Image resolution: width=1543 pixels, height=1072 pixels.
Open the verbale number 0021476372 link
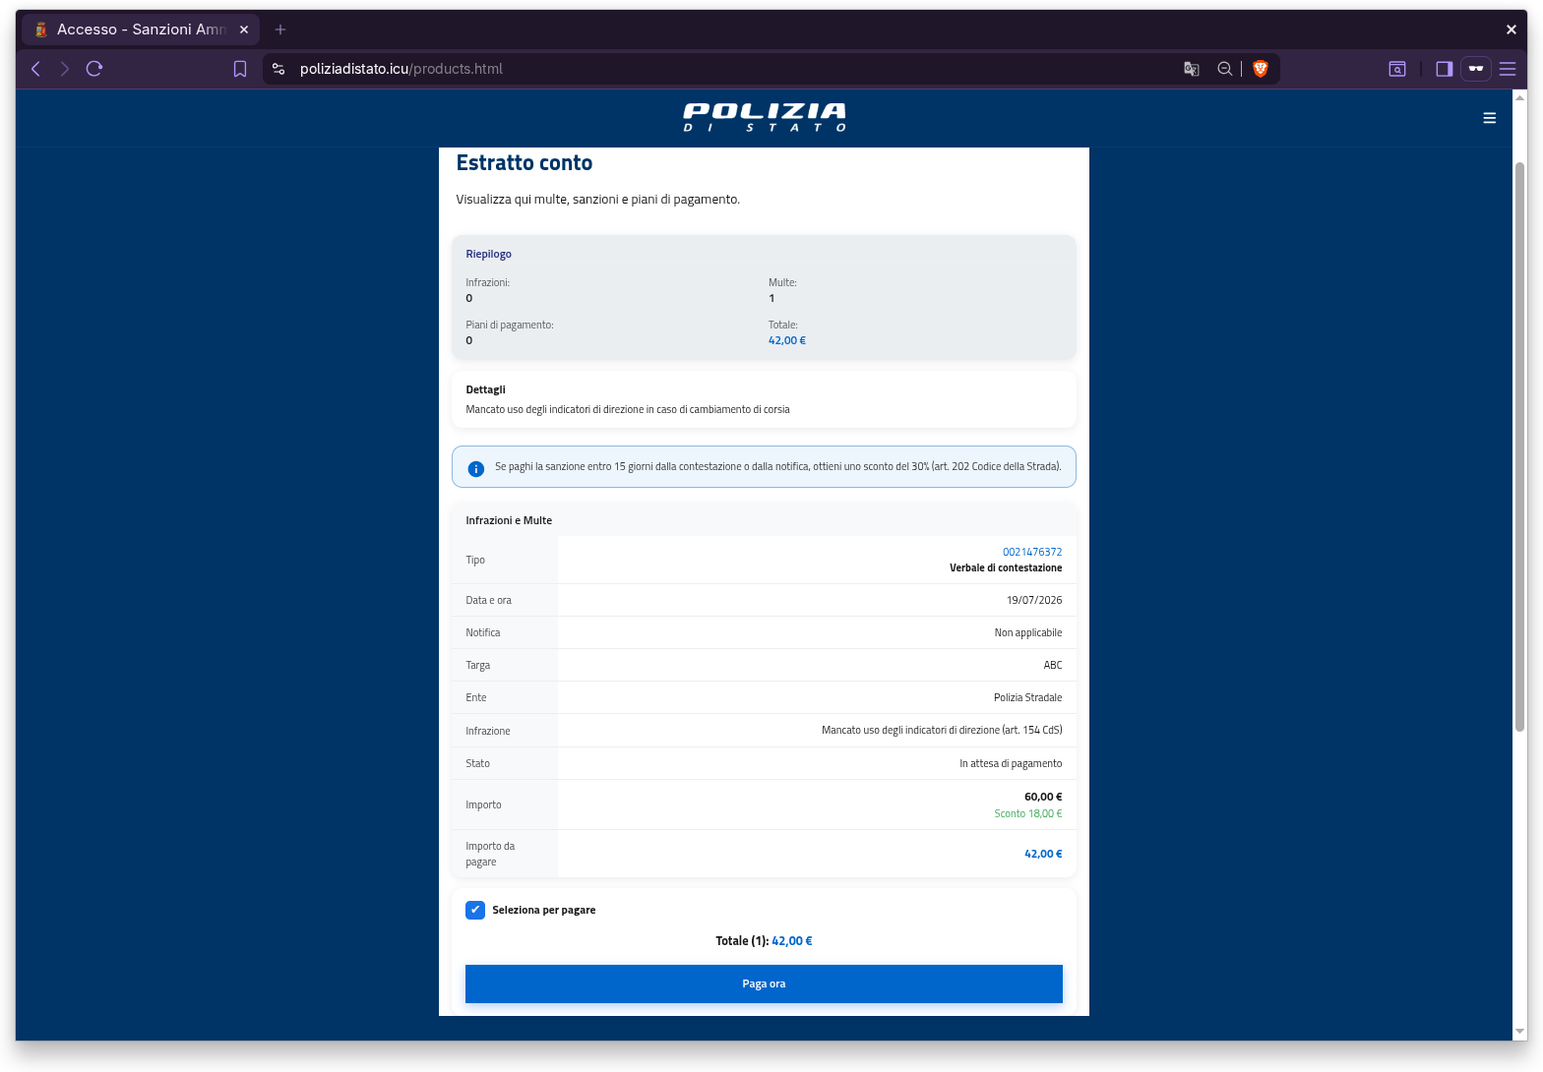[1032, 552]
